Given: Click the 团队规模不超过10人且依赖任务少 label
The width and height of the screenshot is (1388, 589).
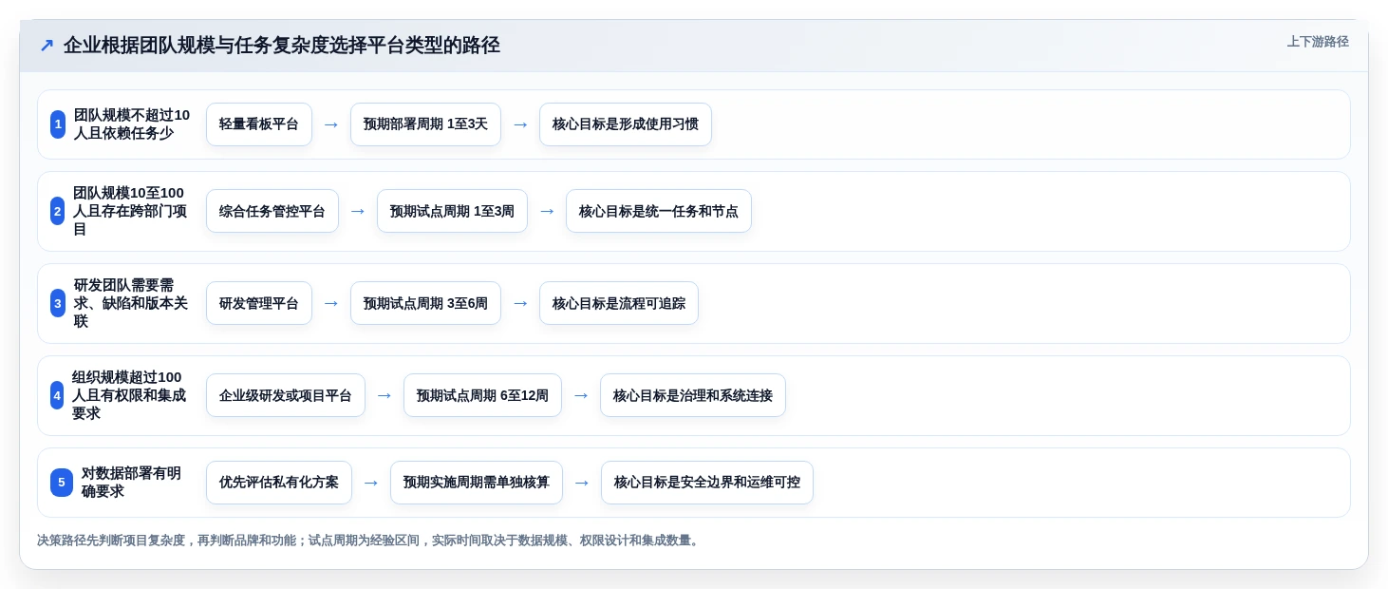Looking at the screenshot, I should [132, 124].
